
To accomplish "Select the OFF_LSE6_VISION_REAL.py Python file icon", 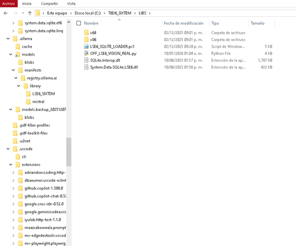I will tap(86, 54).
